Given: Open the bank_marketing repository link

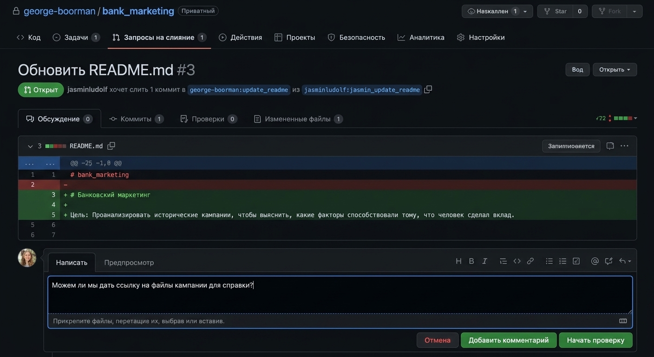Looking at the screenshot, I should (x=138, y=11).
